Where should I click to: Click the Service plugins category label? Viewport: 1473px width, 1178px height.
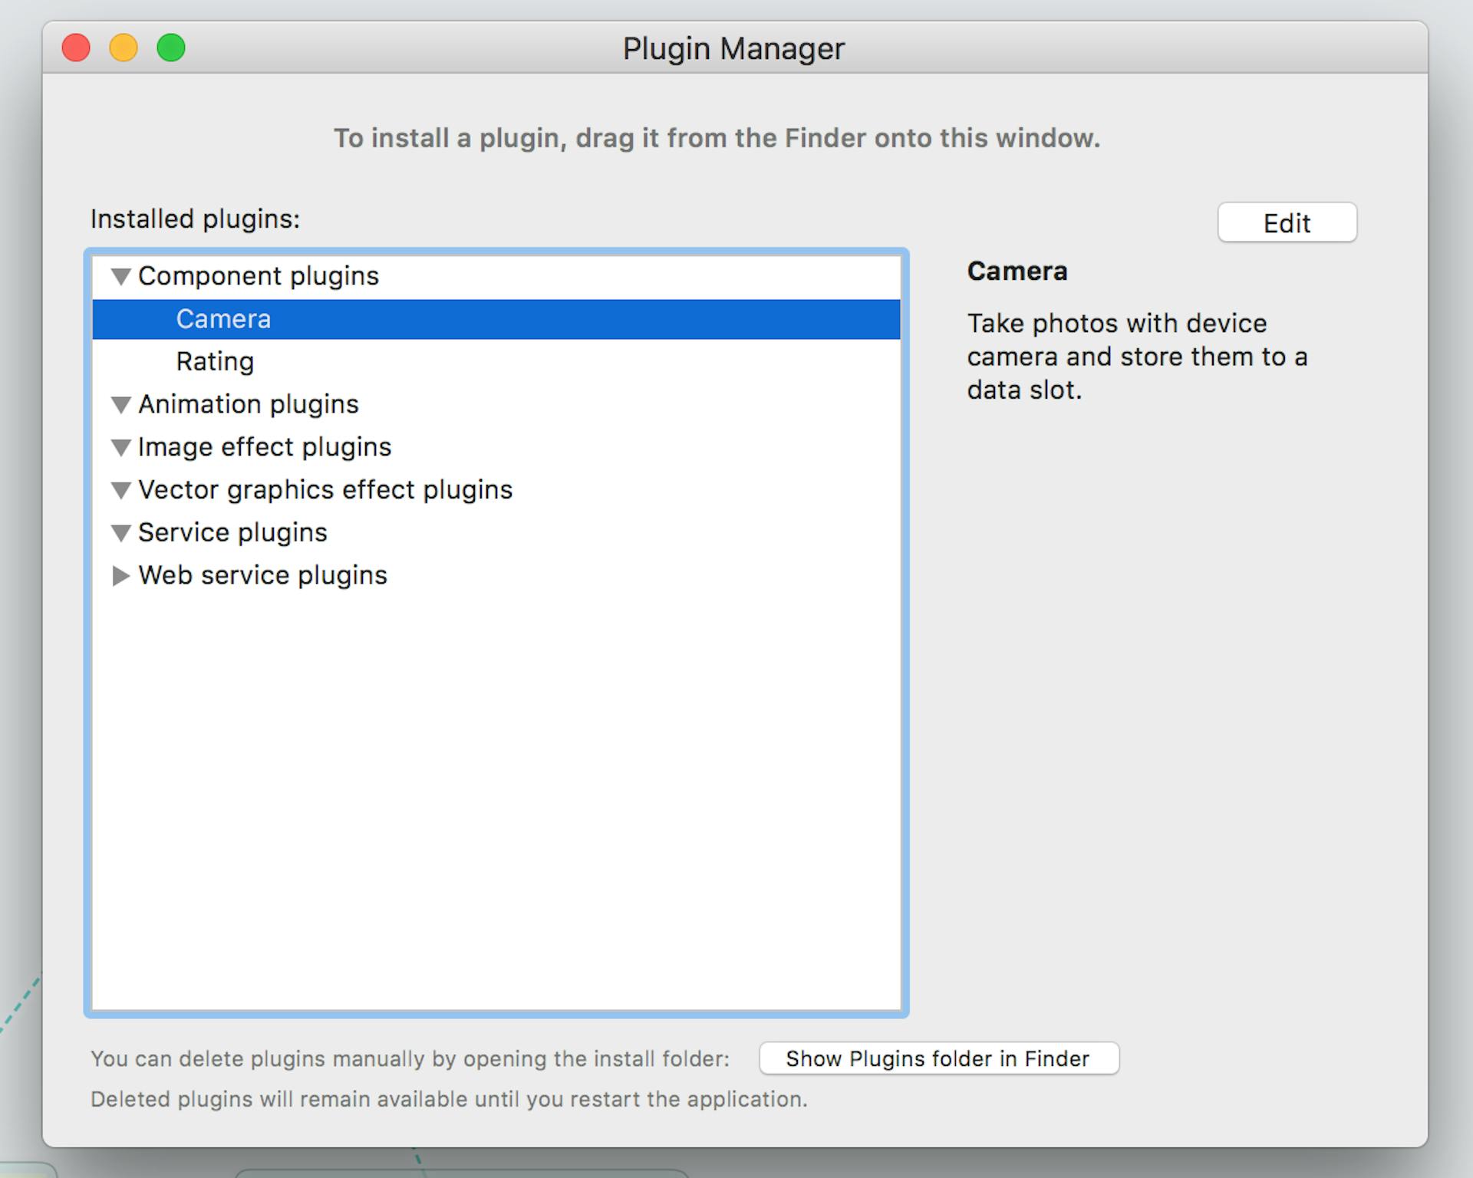point(231,533)
